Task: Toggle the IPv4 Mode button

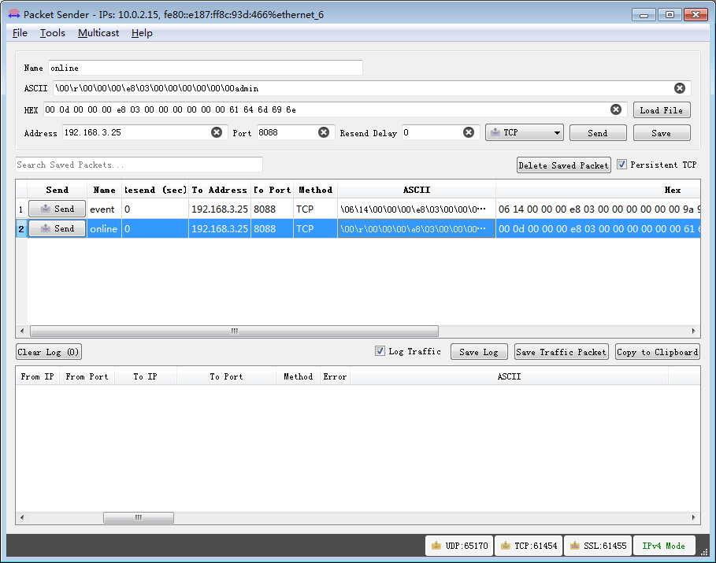Action: point(663,546)
